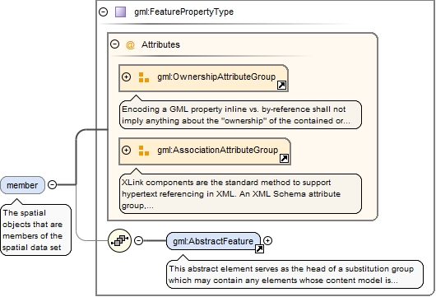The image size is (436, 297).
Task: Click the orange @ attributes icon
Action: 130,44
